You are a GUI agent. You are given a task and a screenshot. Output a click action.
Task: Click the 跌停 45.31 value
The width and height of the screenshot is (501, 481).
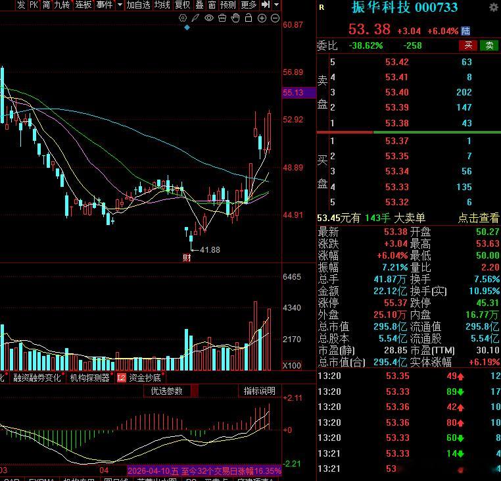[x=487, y=303]
